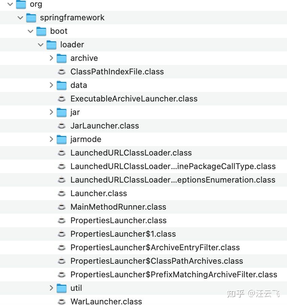Screen dimensions: 287x305
Task: Click Java icon of WarLauncher.class
Action: pyautogui.click(x=62, y=302)
